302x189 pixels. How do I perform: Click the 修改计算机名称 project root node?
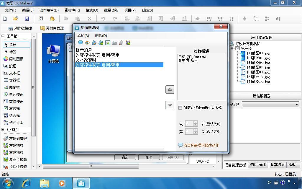(248, 44)
